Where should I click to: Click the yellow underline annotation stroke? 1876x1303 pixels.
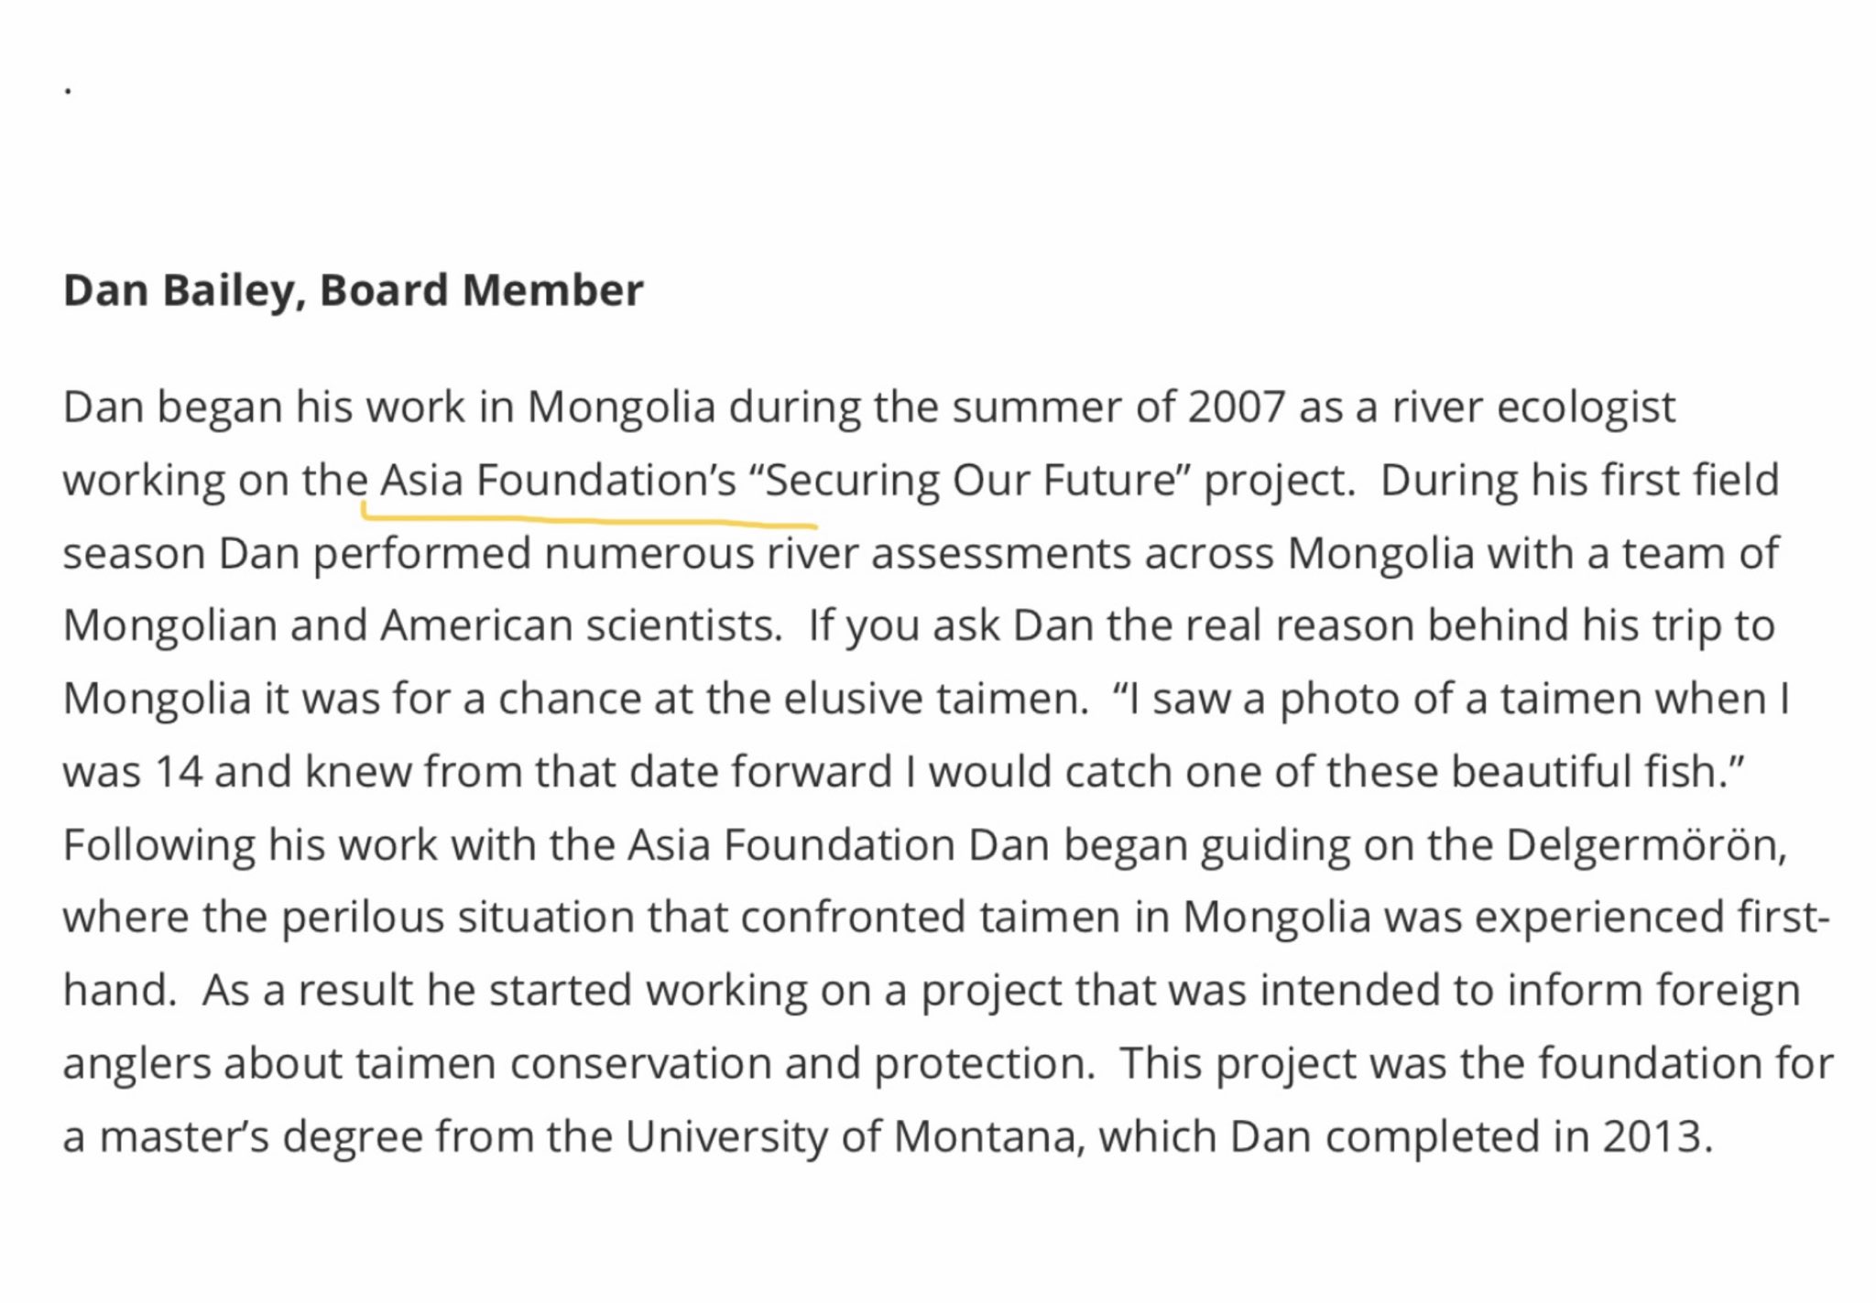(x=589, y=518)
